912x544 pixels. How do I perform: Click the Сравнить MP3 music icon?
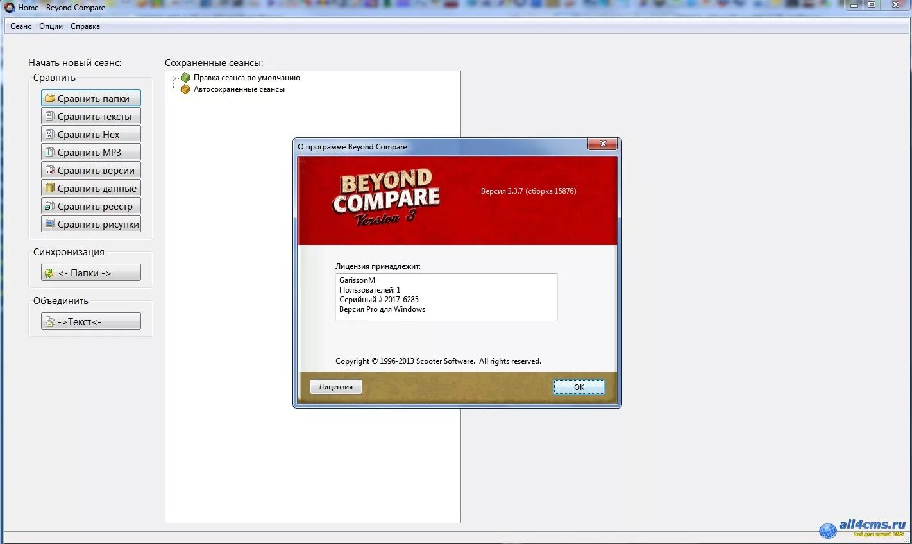click(x=49, y=152)
